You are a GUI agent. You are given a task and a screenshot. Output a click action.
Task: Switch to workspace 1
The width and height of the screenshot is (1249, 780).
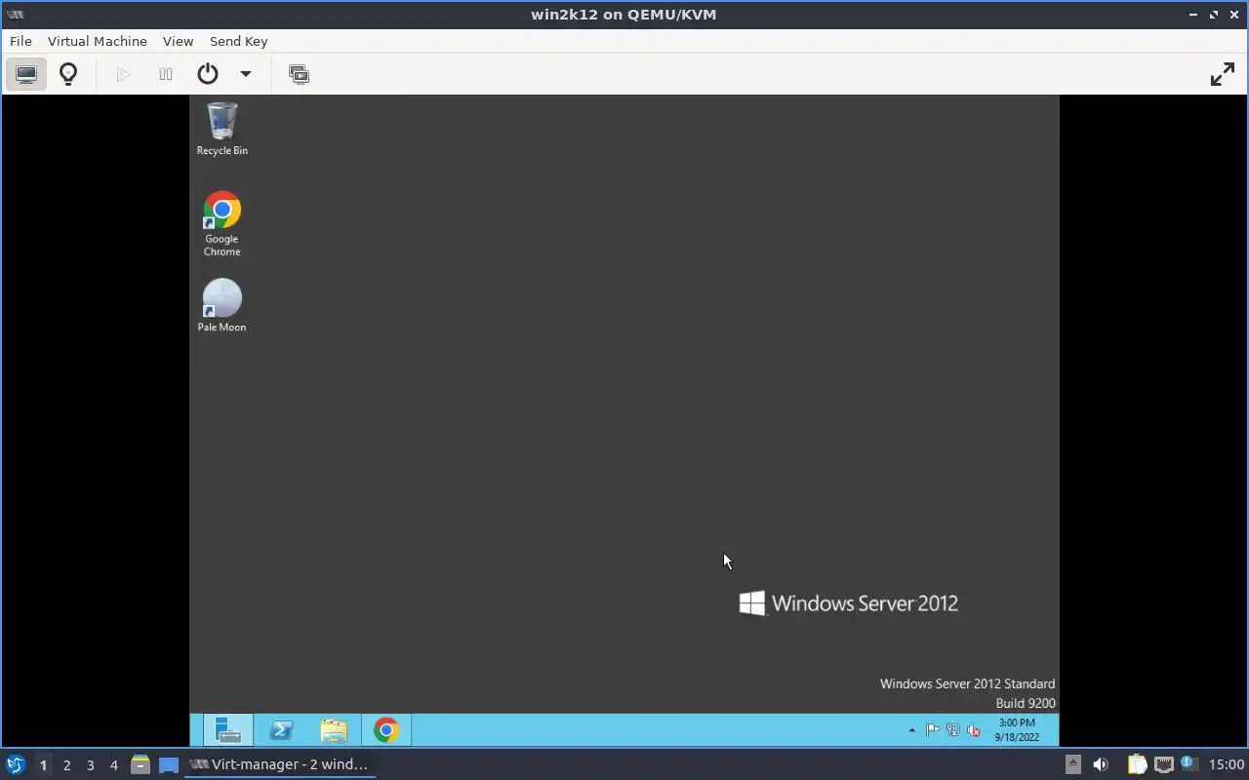43,765
